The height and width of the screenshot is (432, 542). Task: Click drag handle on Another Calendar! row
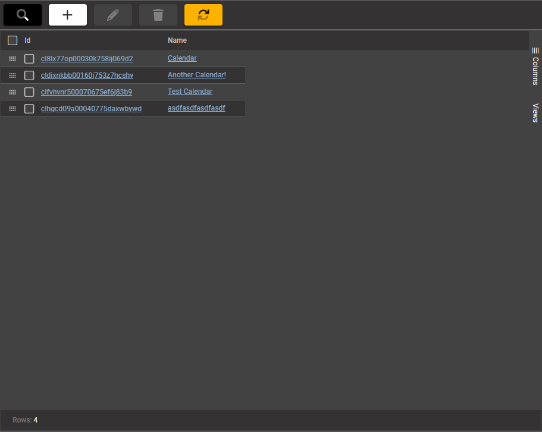tap(12, 75)
